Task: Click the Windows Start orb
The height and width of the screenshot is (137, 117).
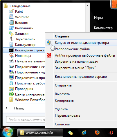Action: [x=8, y=132]
